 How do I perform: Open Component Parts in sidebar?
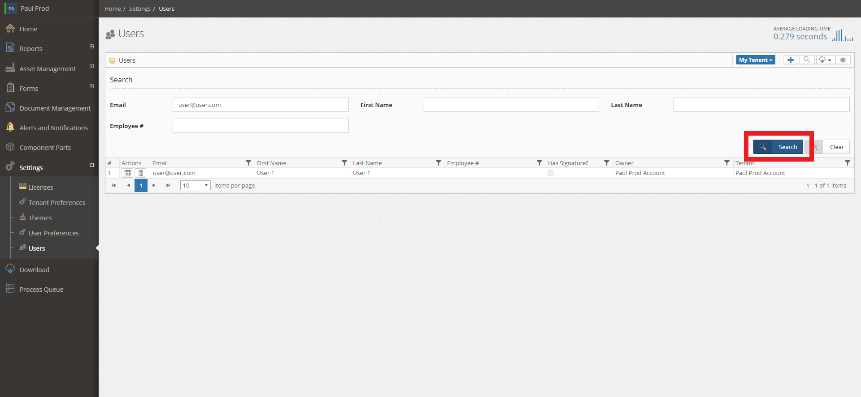[x=45, y=148]
